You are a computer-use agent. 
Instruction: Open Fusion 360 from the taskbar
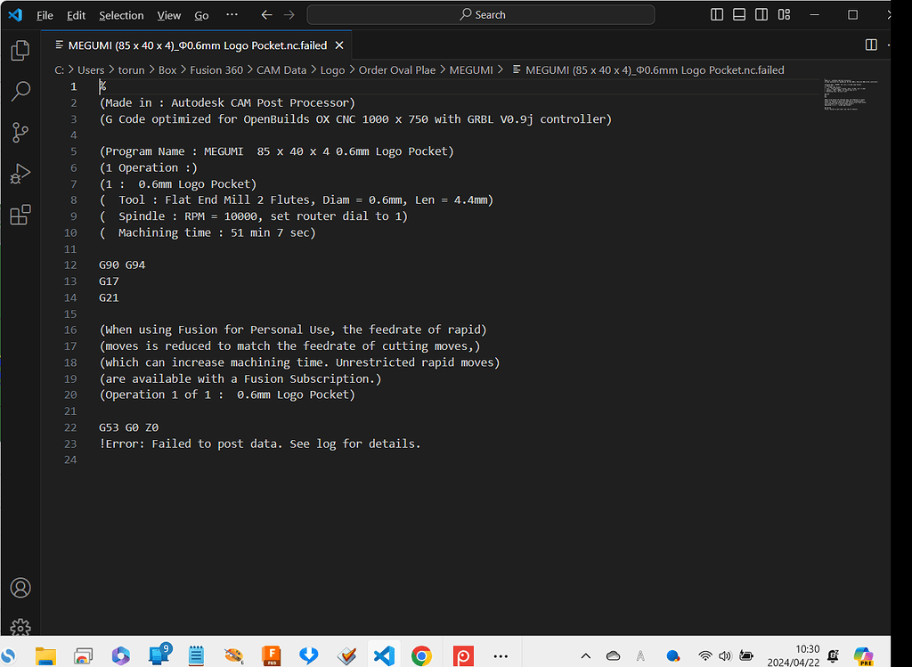pyautogui.click(x=271, y=655)
